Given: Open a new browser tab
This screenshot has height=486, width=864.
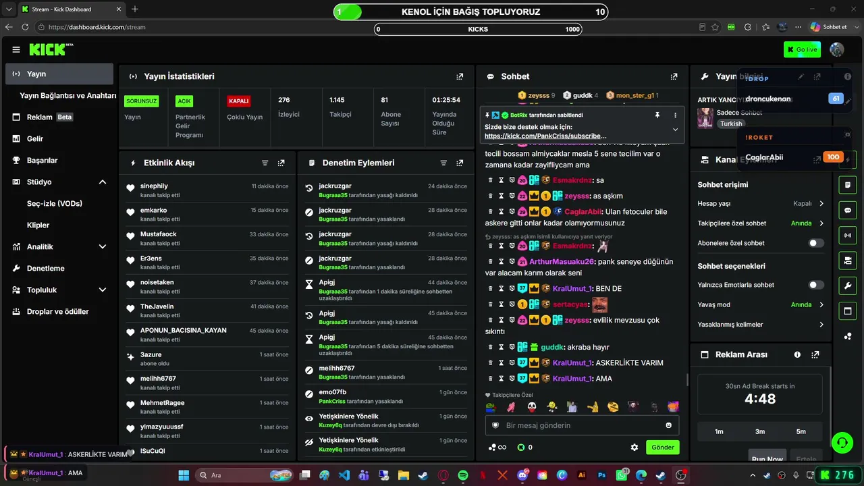Looking at the screenshot, I should [x=135, y=9].
